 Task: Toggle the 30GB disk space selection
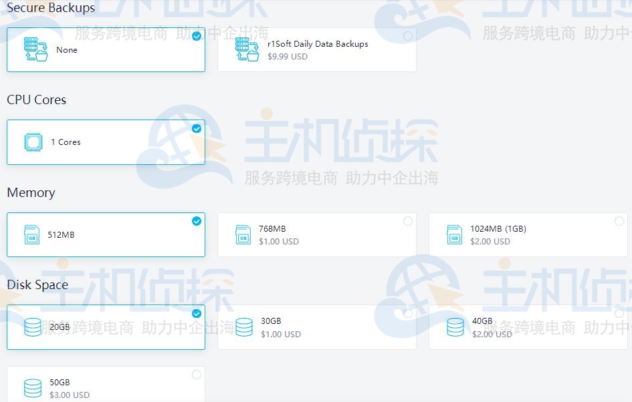click(407, 314)
